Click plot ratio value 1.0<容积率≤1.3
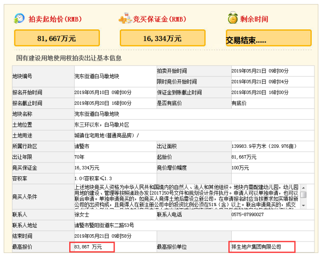 point(93,178)
